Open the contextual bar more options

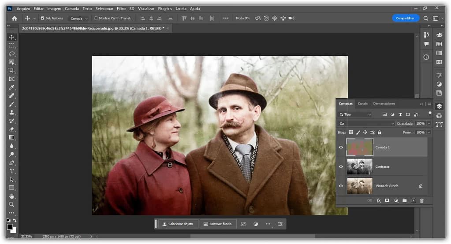coord(268,224)
